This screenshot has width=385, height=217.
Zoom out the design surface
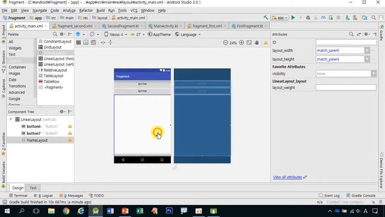point(226,43)
